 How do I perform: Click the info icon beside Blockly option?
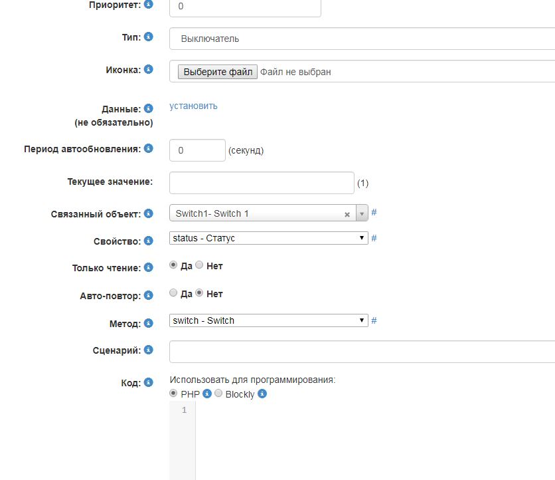262,394
